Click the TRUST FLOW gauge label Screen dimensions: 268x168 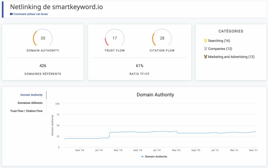tap(115, 51)
